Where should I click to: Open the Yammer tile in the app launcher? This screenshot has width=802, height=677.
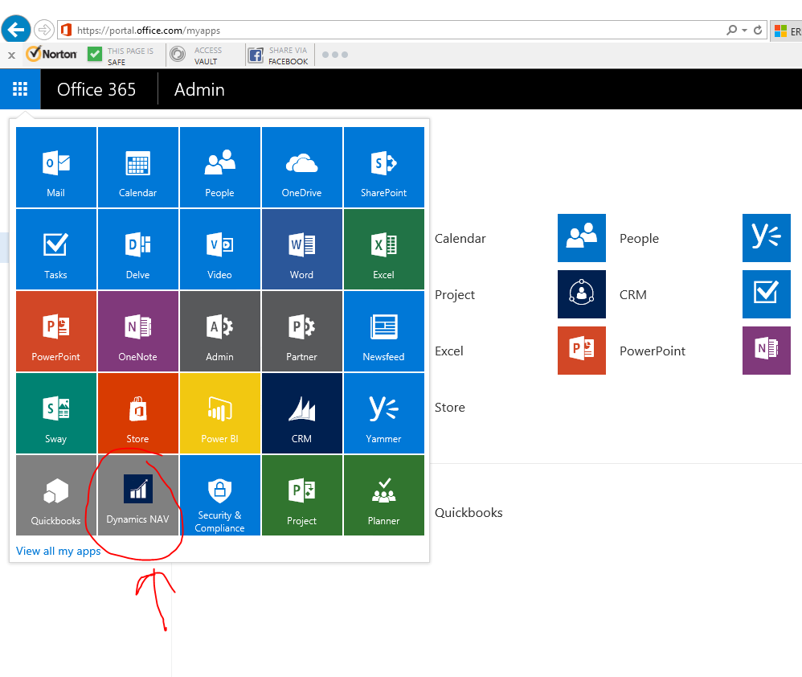click(x=384, y=413)
